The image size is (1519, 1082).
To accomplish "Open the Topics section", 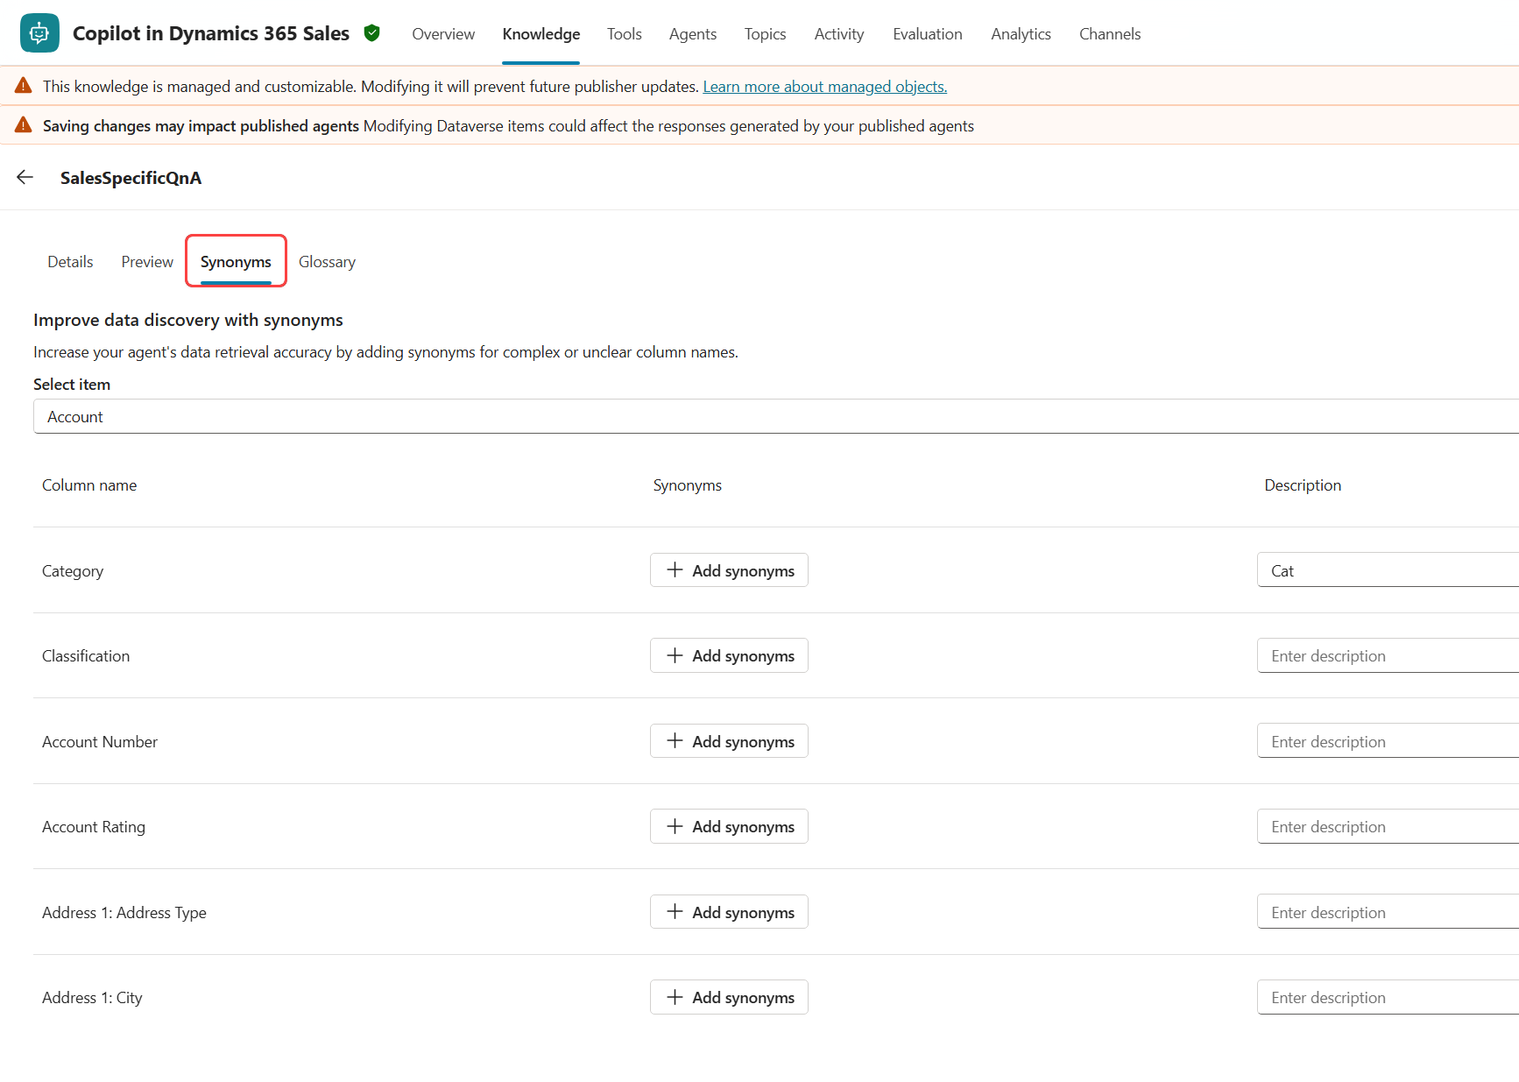I will (764, 33).
